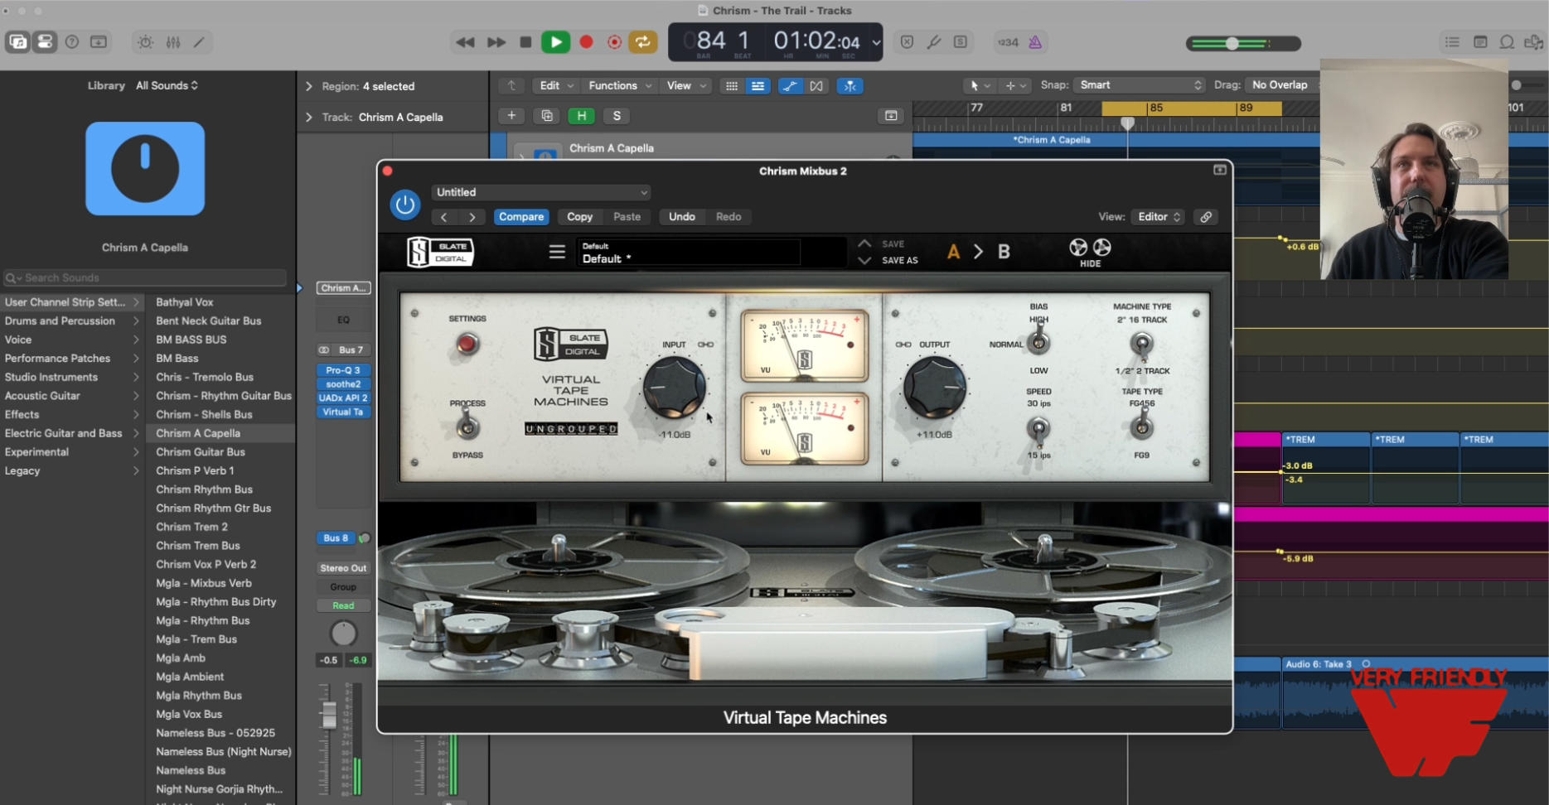This screenshot has height=805, width=1549.
Task: Copy A to B arrow
Action: [x=979, y=252]
